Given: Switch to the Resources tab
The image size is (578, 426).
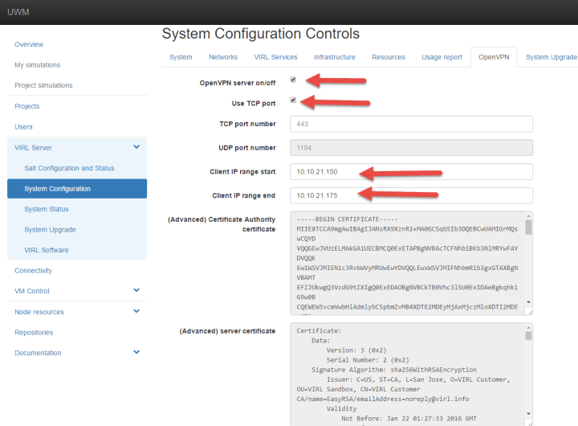Looking at the screenshot, I should click(x=389, y=57).
